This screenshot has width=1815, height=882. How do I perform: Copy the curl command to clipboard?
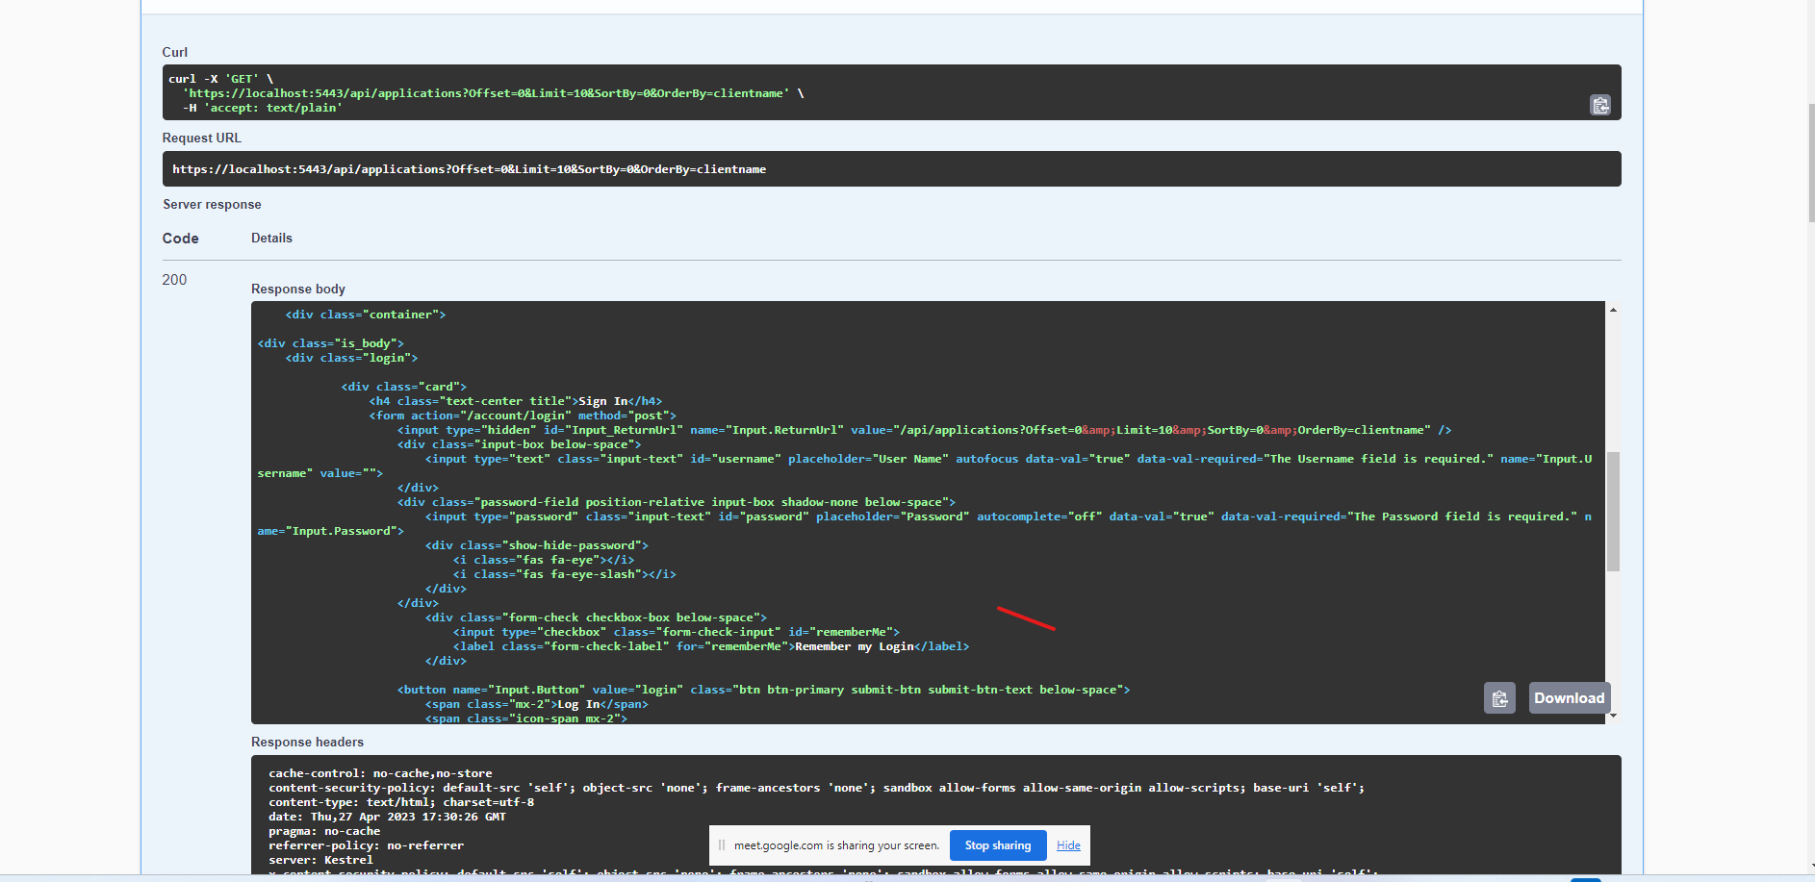(x=1600, y=105)
